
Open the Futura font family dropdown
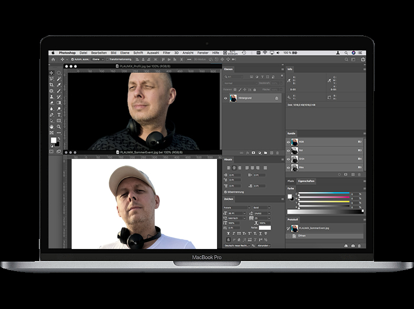[x=237, y=207]
